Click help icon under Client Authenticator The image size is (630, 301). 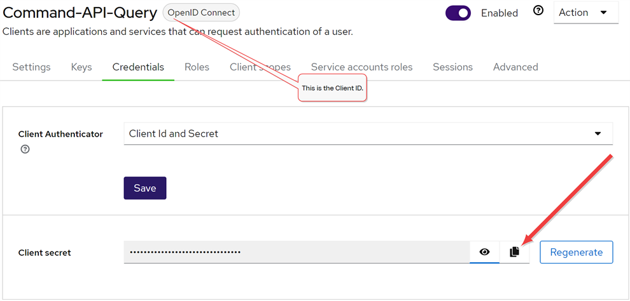(x=25, y=149)
